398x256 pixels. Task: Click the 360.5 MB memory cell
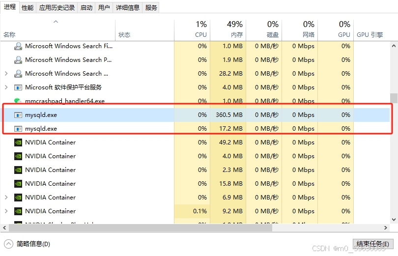pyautogui.click(x=229, y=115)
